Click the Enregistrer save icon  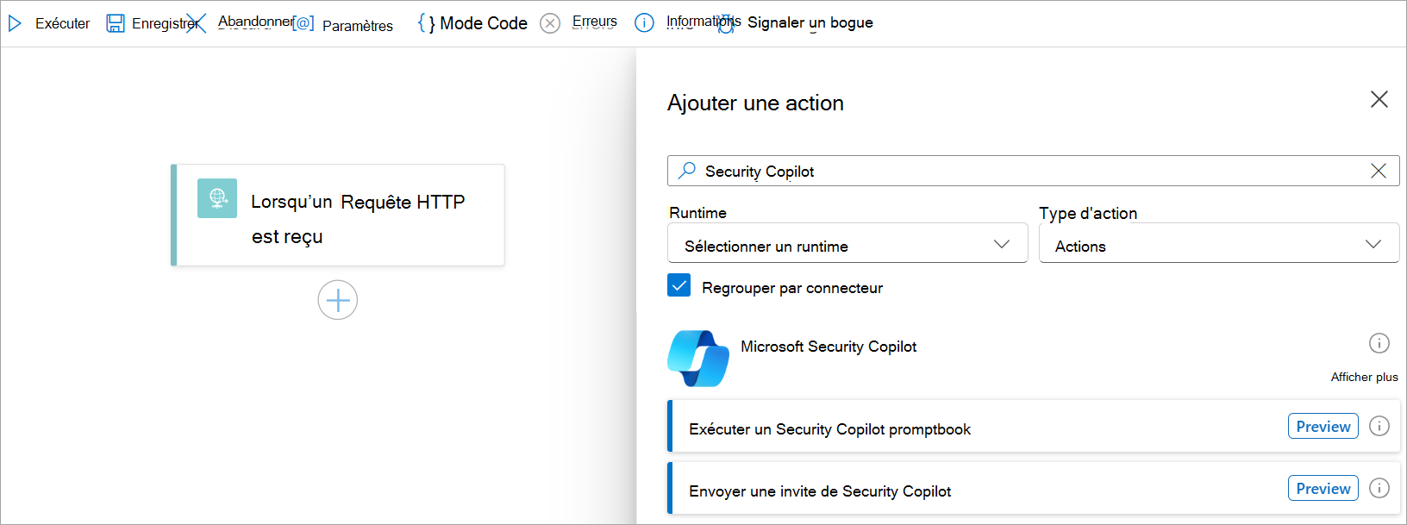click(x=116, y=23)
